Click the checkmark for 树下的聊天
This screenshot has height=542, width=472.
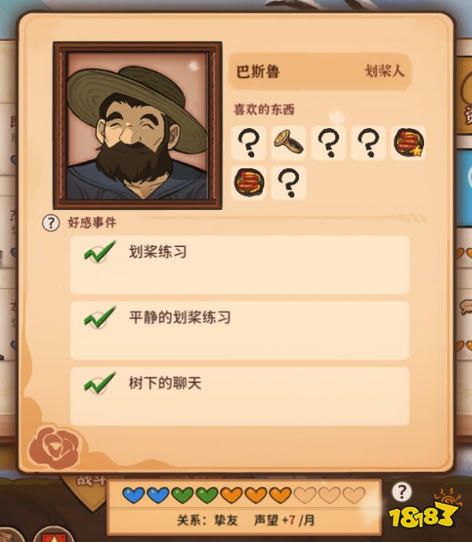click(100, 383)
